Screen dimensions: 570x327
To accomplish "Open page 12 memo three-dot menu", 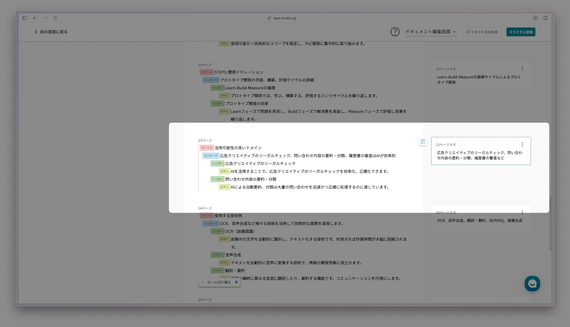I will point(522,69).
